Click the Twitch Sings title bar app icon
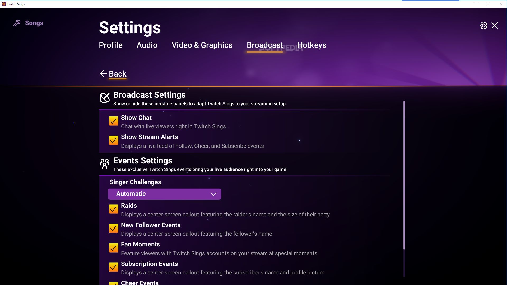 [4, 4]
